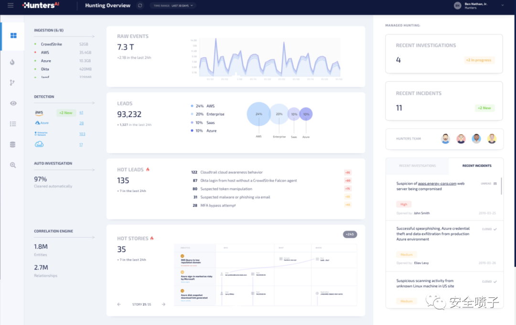Open the time range Last 30 Days dropdown
516x325 pixels.
(x=173, y=6)
